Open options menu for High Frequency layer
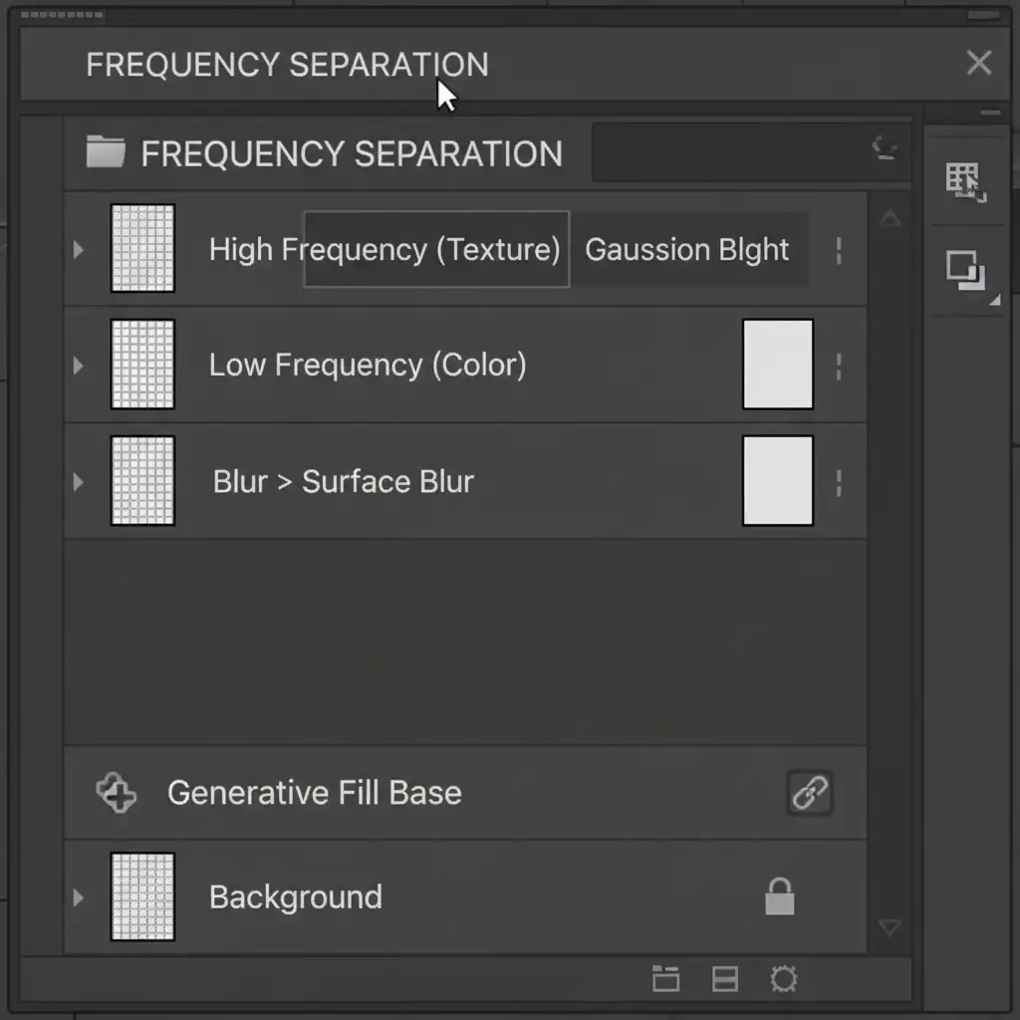This screenshot has height=1020, width=1020. tap(839, 250)
